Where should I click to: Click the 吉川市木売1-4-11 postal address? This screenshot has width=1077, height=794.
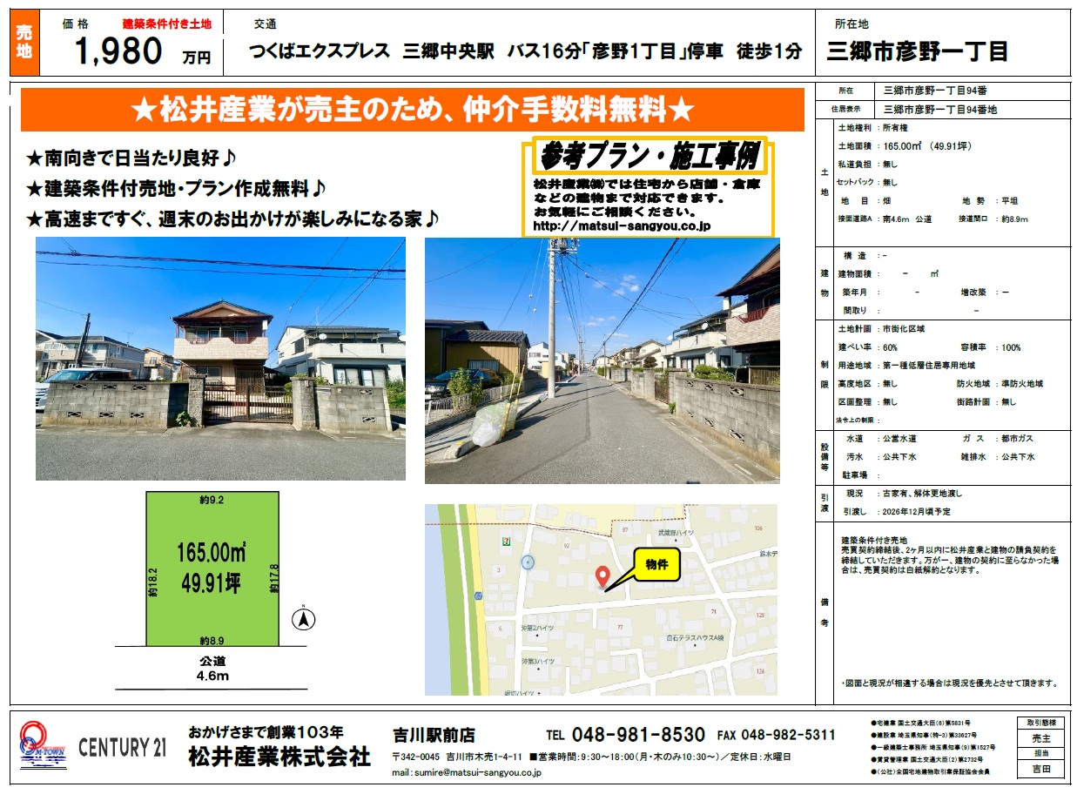coord(459,757)
